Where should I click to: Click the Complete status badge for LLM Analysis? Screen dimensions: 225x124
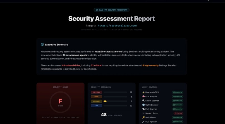pos(178,96)
